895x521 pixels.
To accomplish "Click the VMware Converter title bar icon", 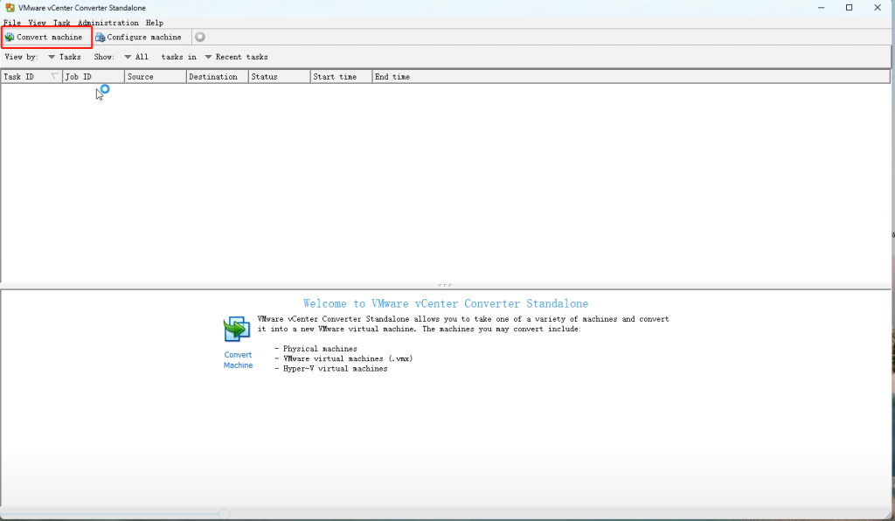I will [10, 7].
